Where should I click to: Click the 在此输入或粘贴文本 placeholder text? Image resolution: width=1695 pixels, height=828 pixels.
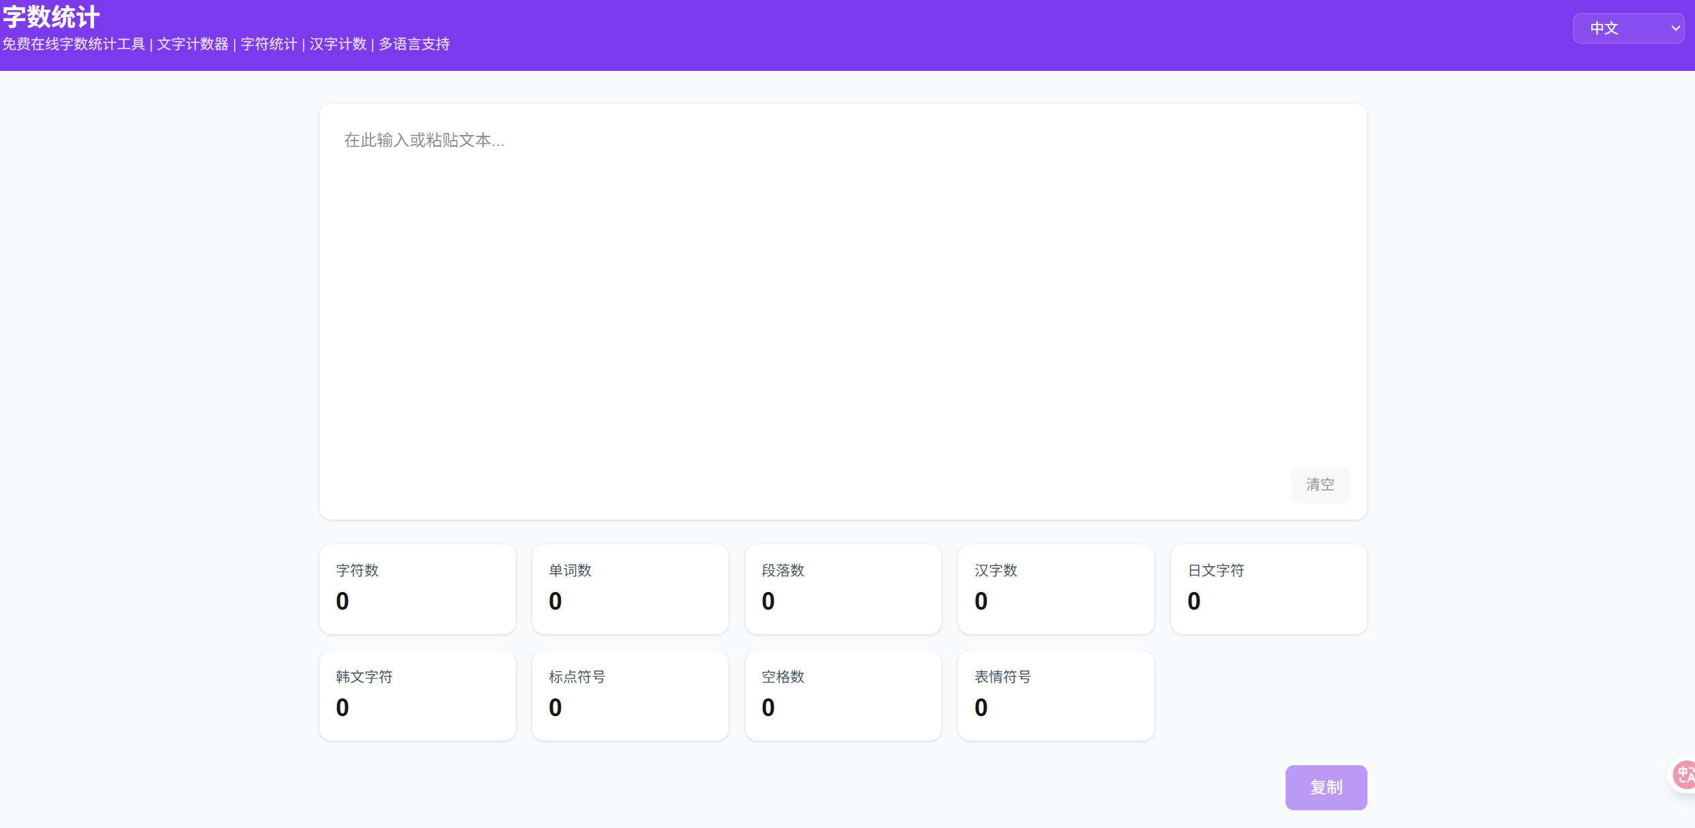pyautogui.click(x=424, y=141)
